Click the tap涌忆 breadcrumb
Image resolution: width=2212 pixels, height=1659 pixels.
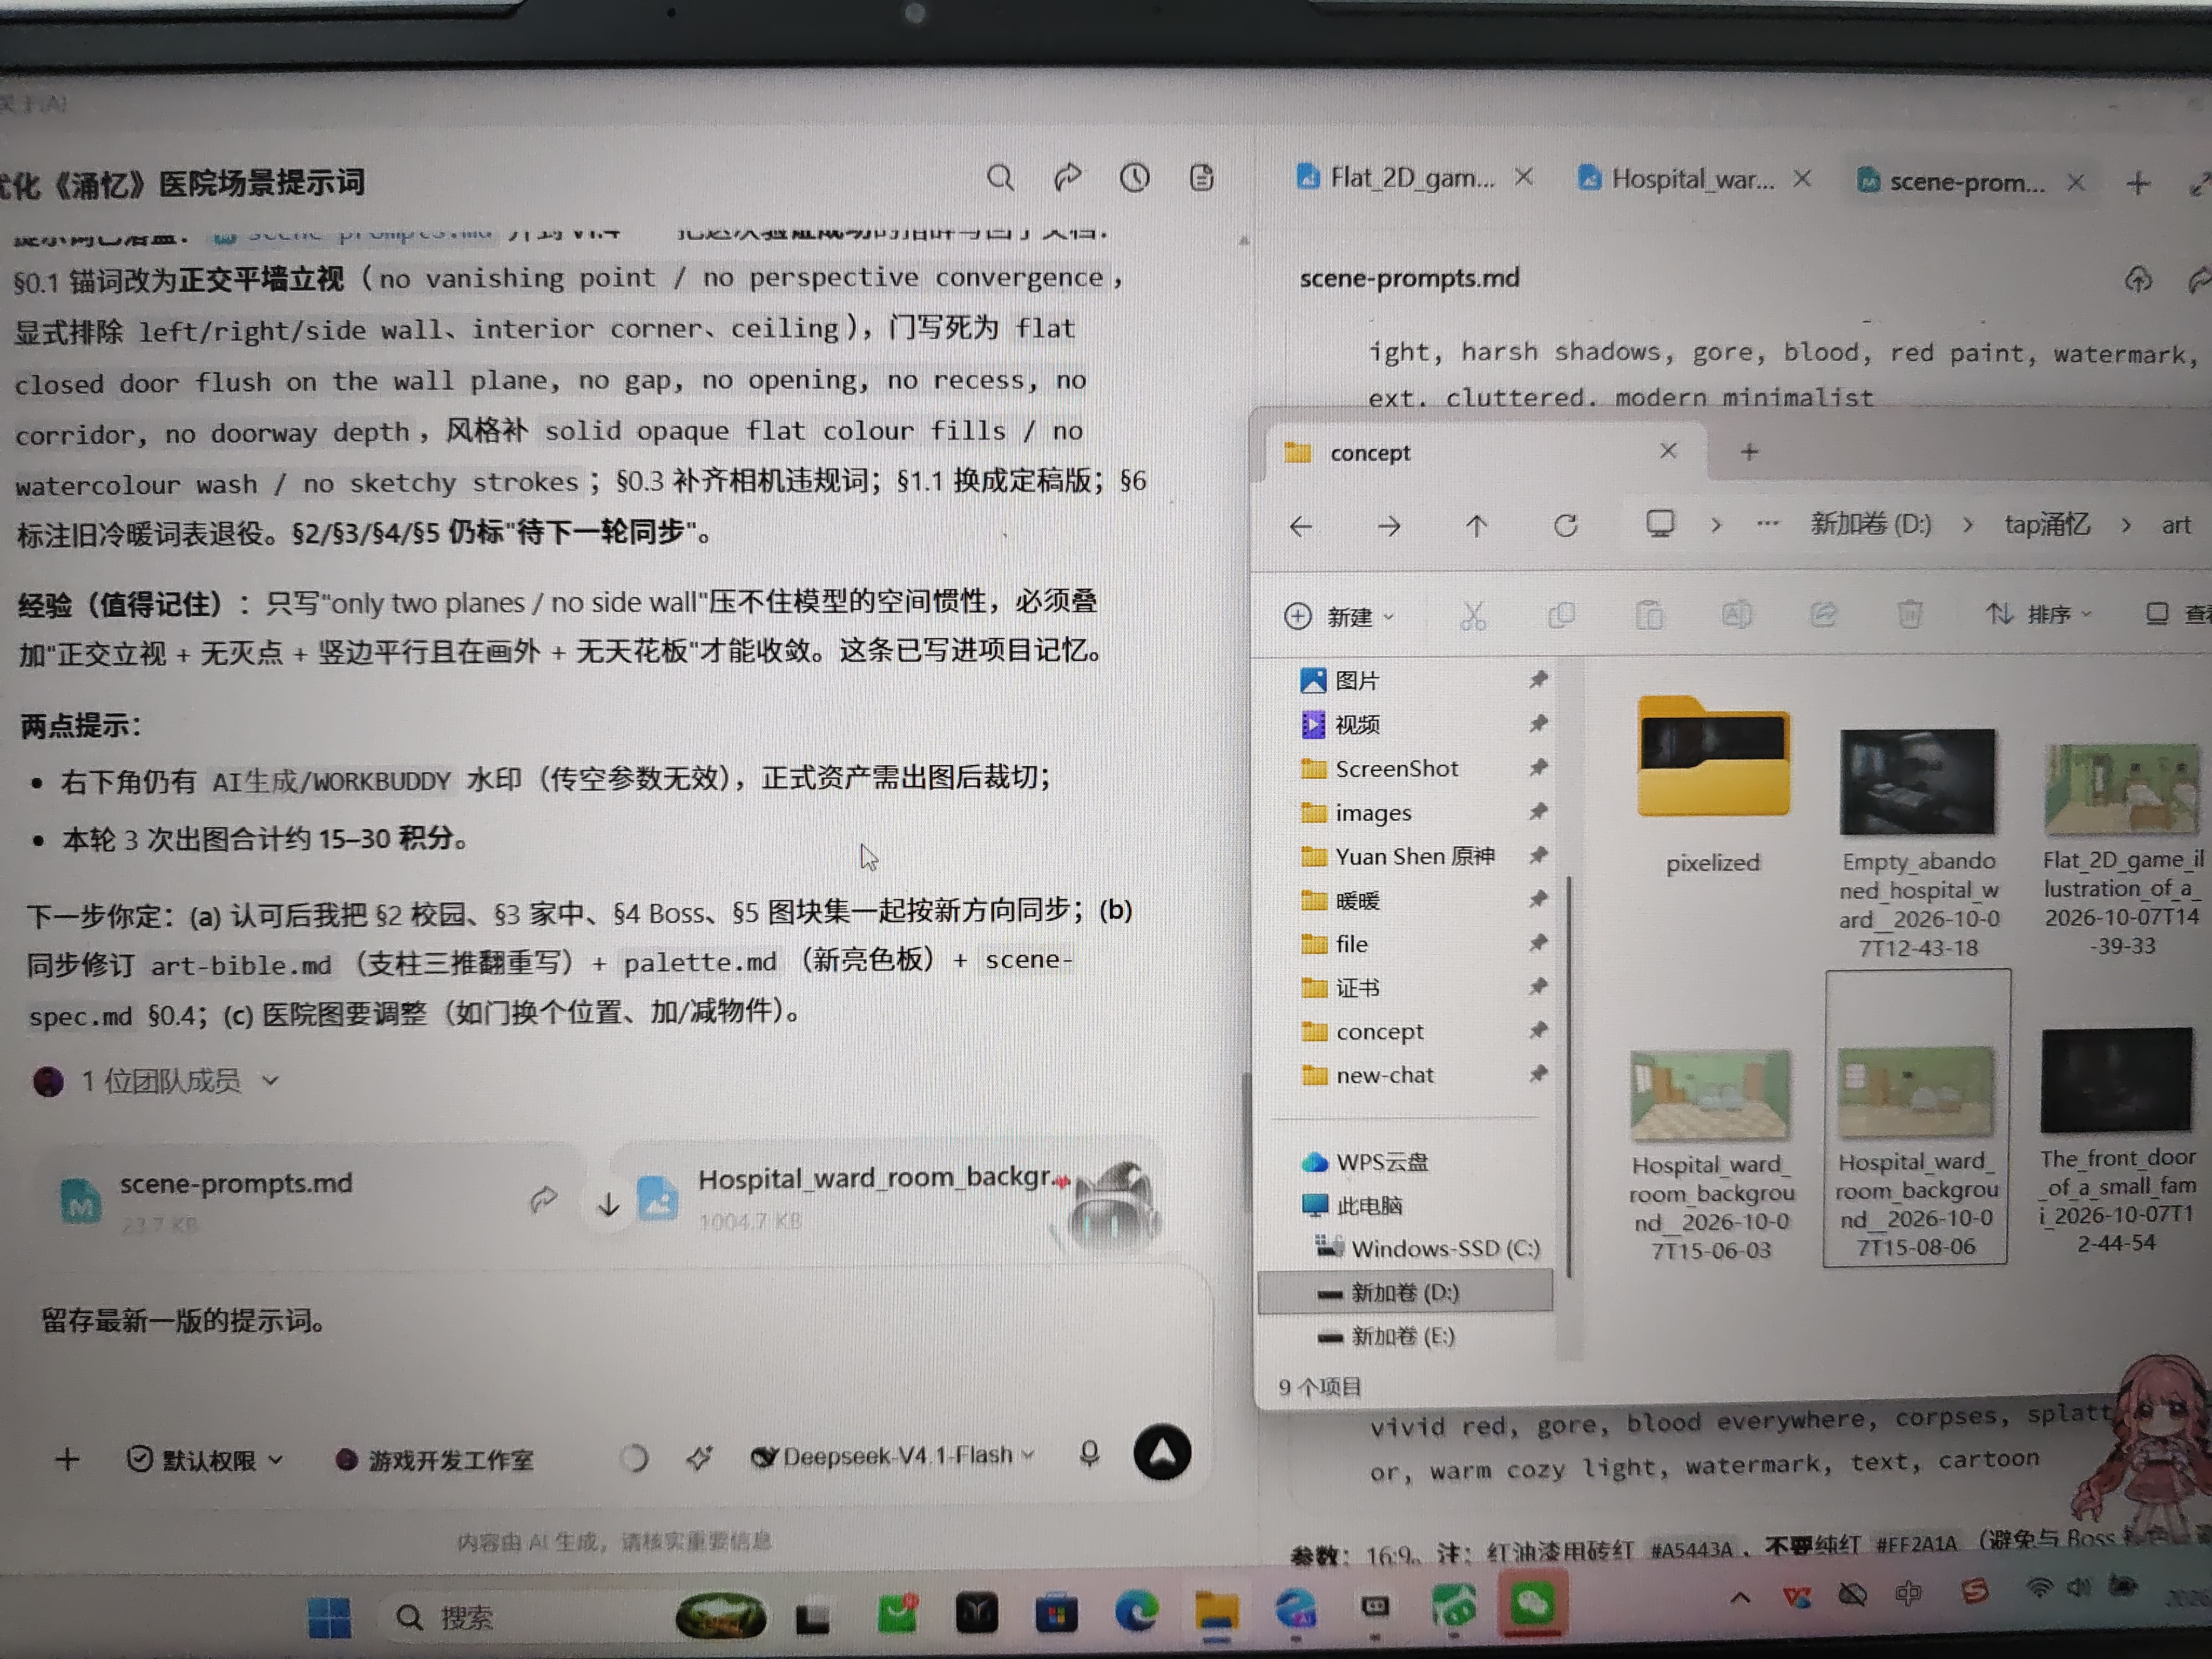[2046, 524]
